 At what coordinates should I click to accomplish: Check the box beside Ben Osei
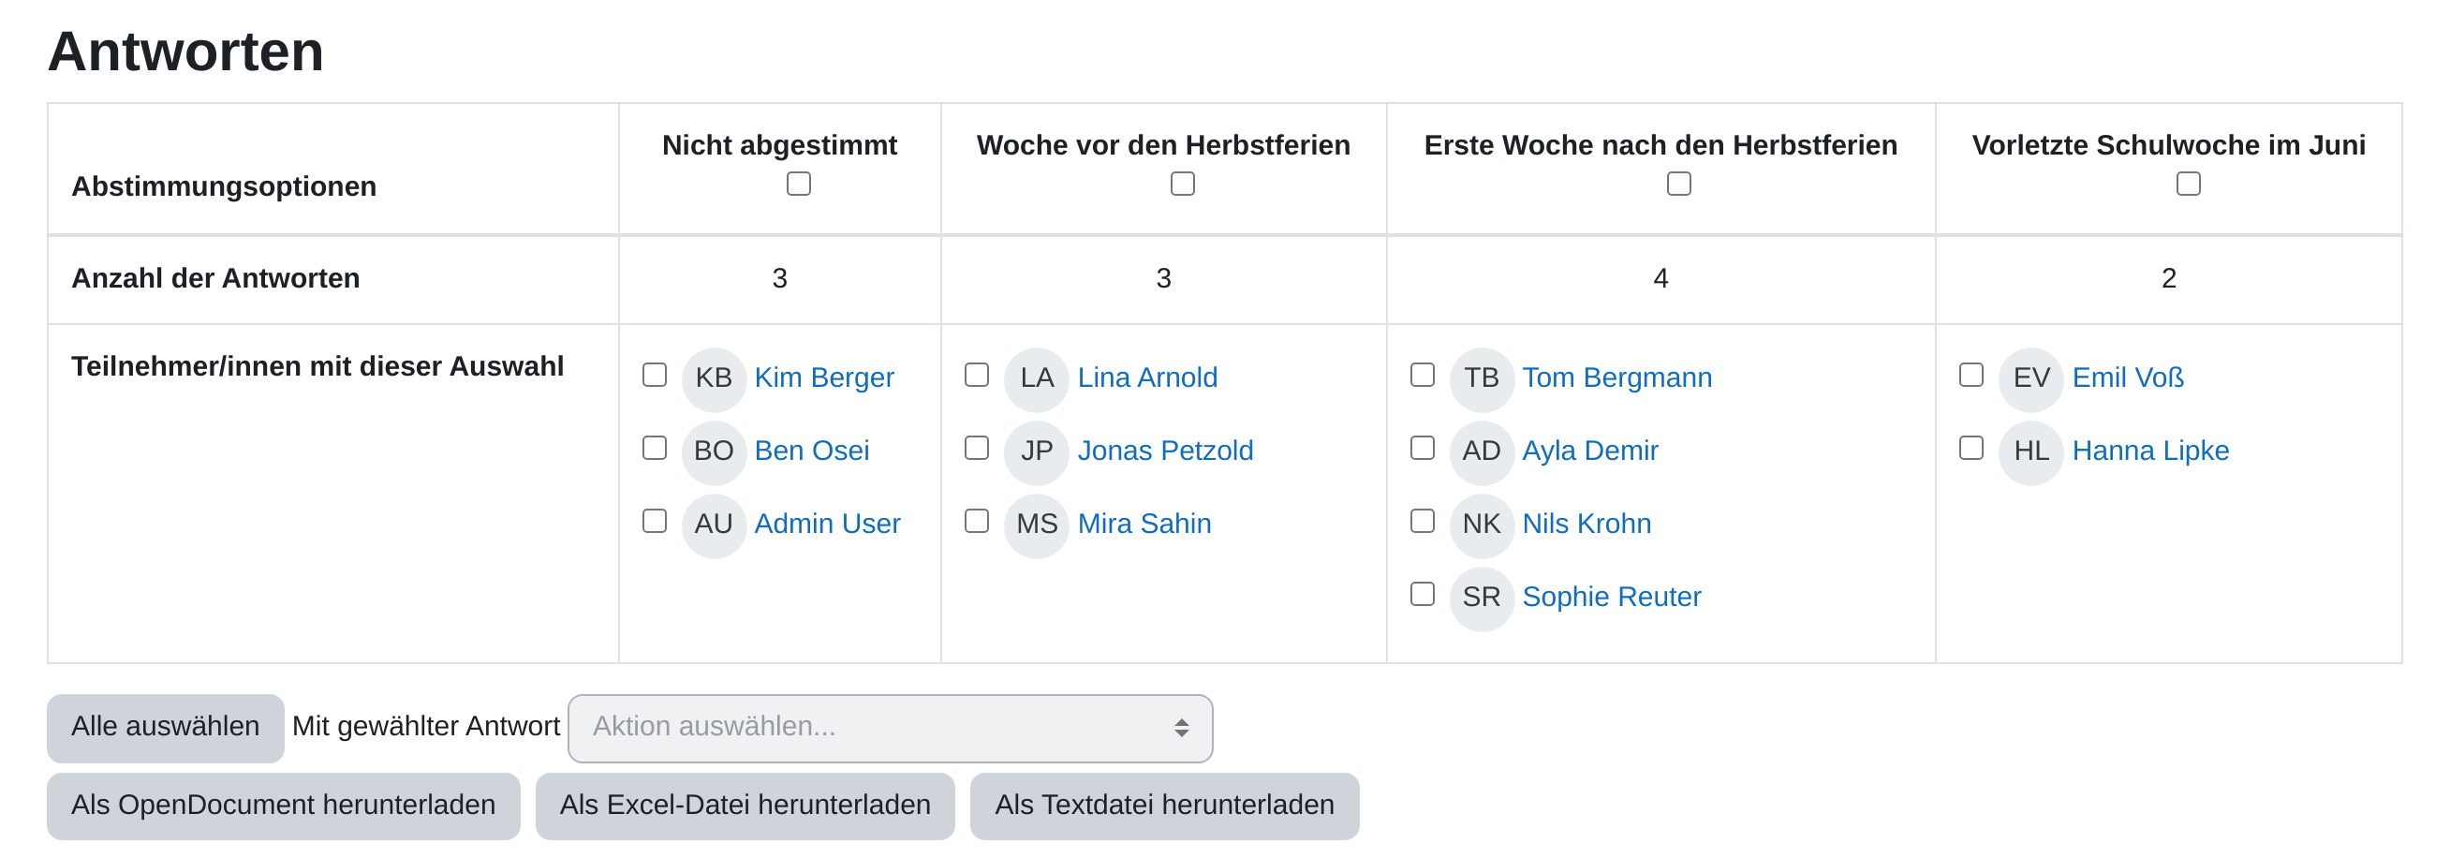tap(655, 448)
